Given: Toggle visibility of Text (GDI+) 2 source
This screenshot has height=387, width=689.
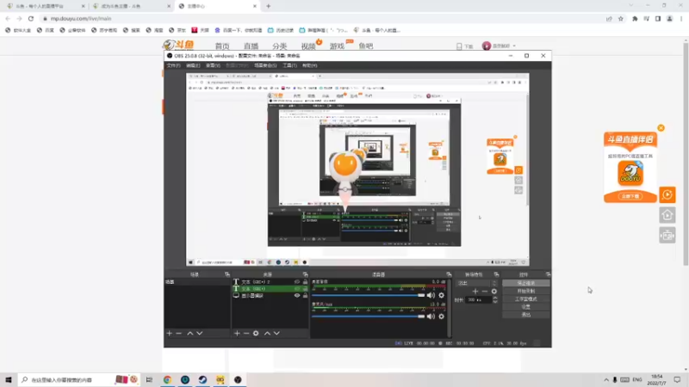Looking at the screenshot, I should pos(297,282).
